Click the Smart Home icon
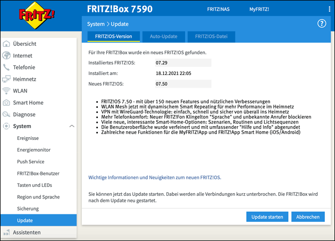 pyautogui.click(x=6, y=103)
